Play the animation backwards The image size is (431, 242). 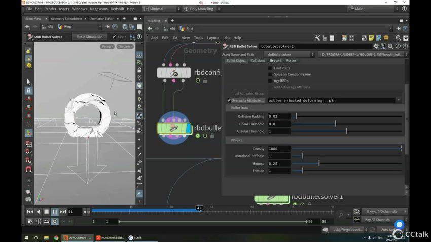click(39, 211)
